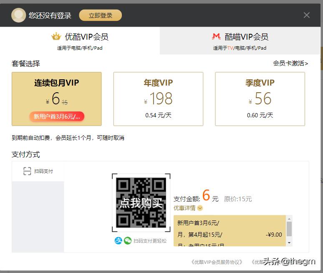Select 扫码支付 payment method
323x273 pixels.
click(x=38, y=171)
